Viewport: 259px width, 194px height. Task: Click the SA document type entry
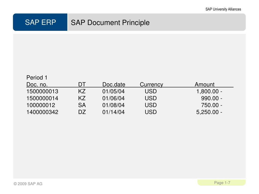[x=82, y=105]
